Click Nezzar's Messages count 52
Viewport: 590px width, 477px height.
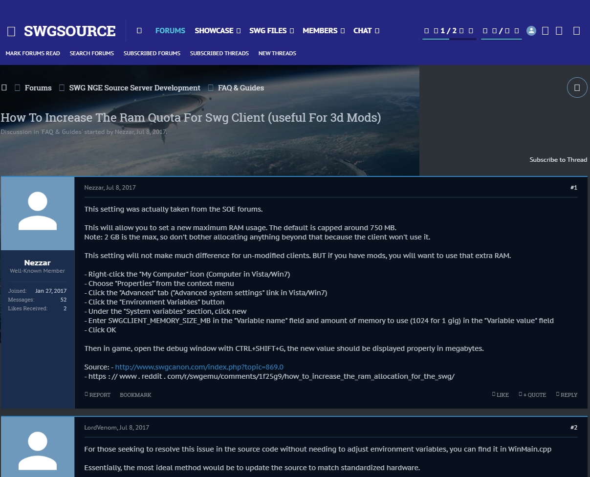coord(64,300)
